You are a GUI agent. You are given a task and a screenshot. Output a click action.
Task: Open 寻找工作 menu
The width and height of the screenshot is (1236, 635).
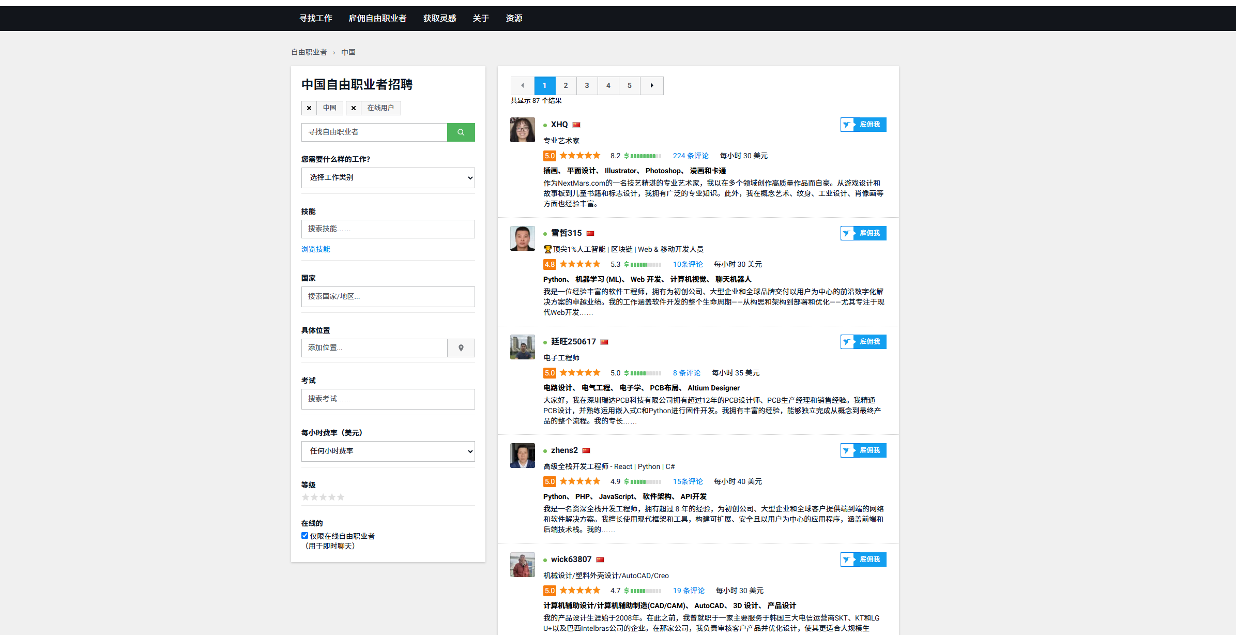pyautogui.click(x=316, y=19)
